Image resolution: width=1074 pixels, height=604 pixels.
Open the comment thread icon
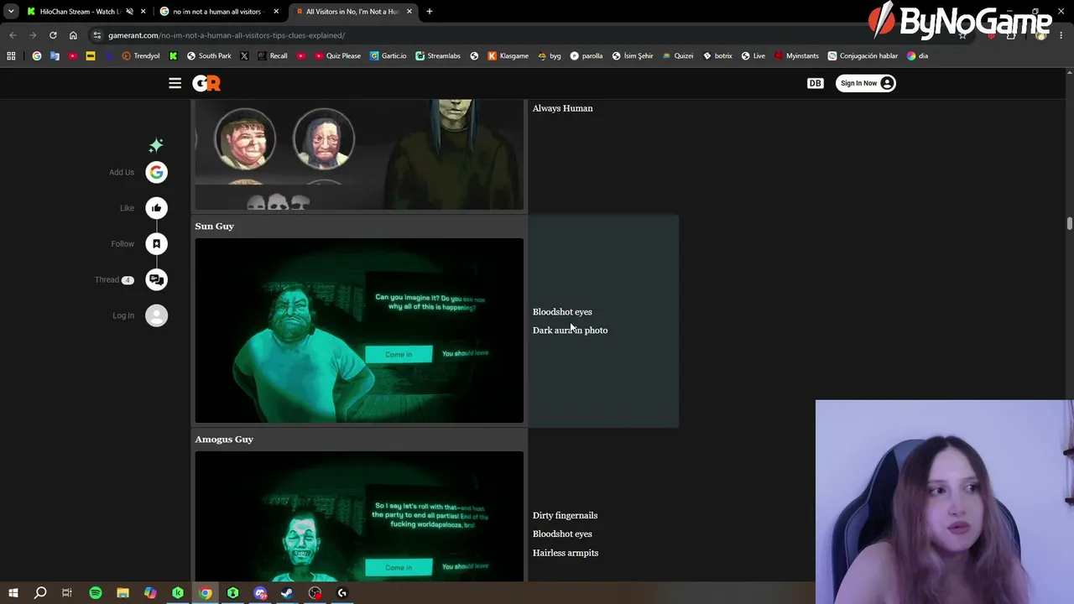coord(156,279)
